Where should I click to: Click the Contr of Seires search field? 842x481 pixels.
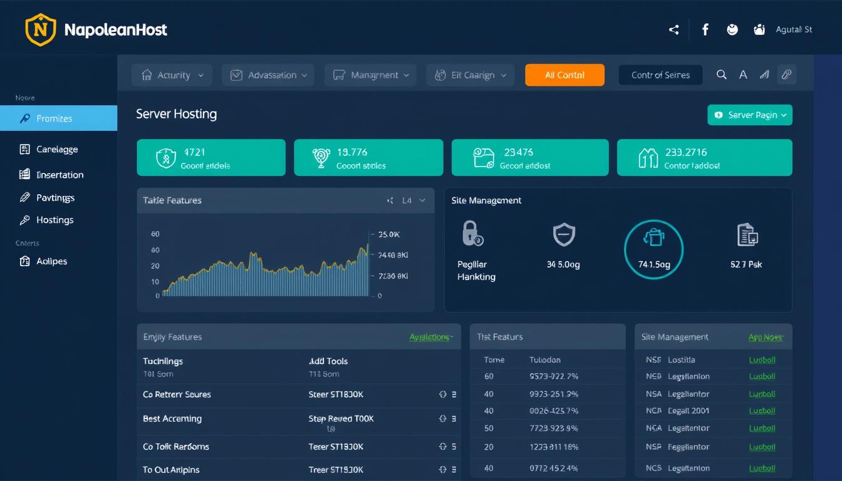(660, 75)
